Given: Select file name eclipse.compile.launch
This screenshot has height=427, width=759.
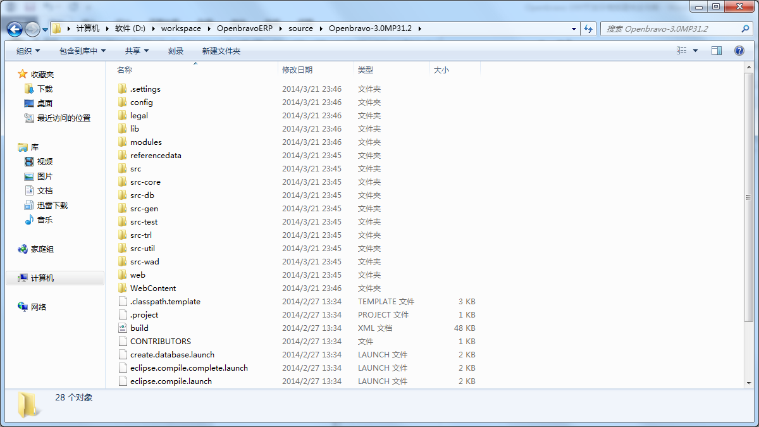Looking at the screenshot, I should tap(171, 381).
